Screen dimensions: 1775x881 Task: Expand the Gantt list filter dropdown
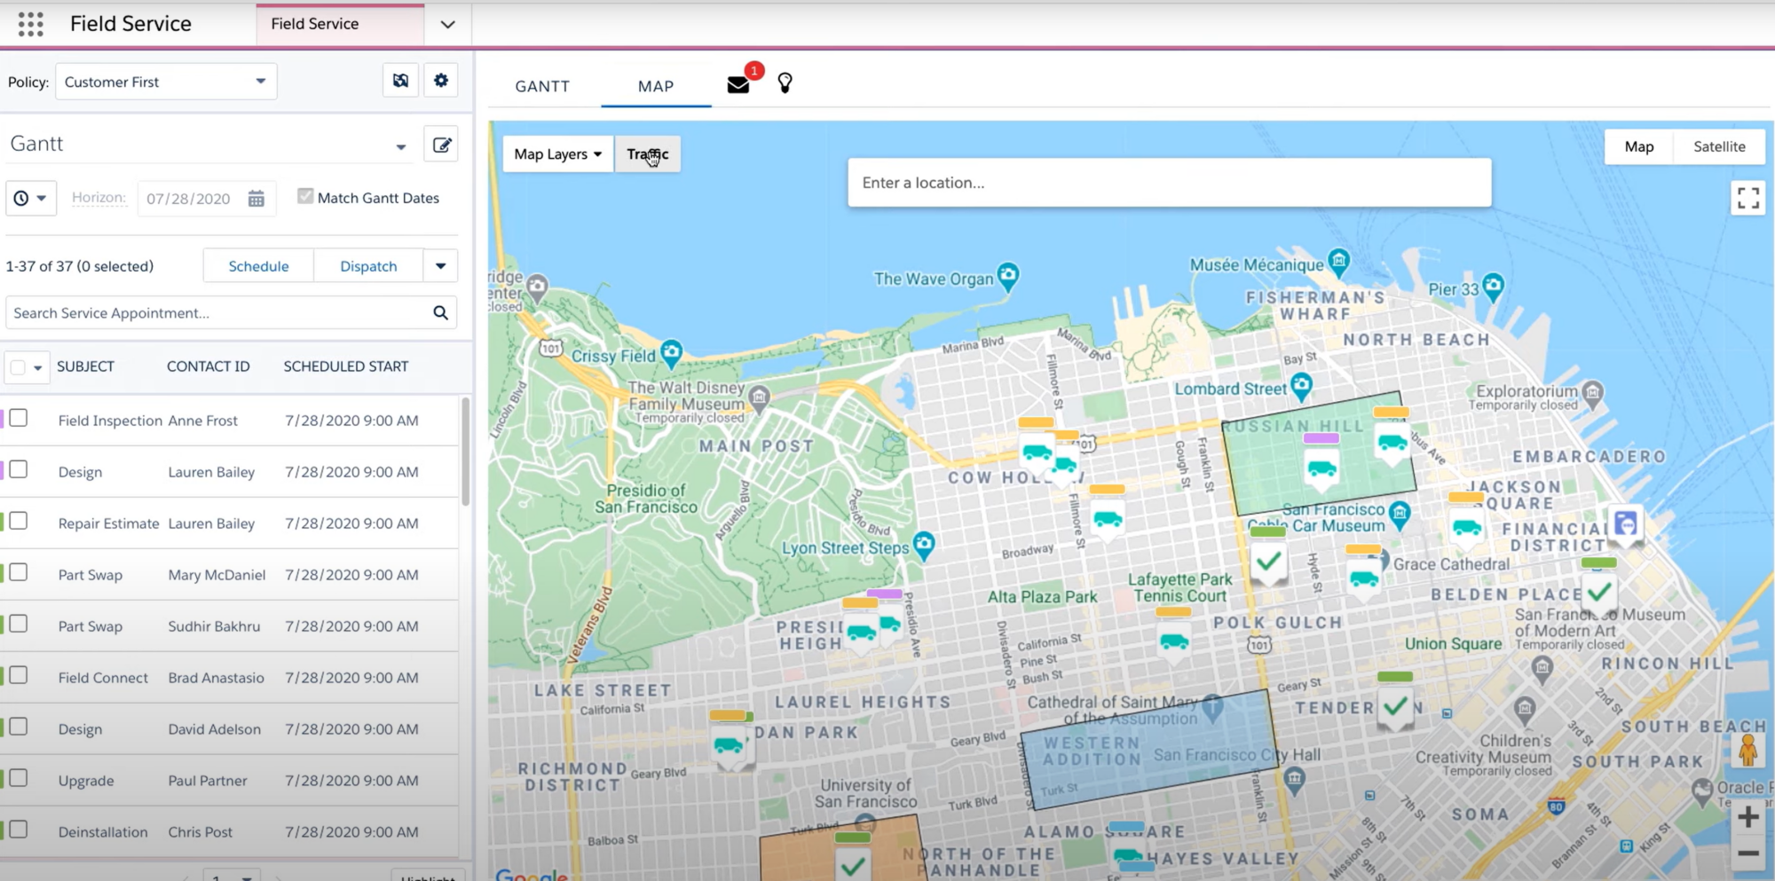tap(401, 146)
